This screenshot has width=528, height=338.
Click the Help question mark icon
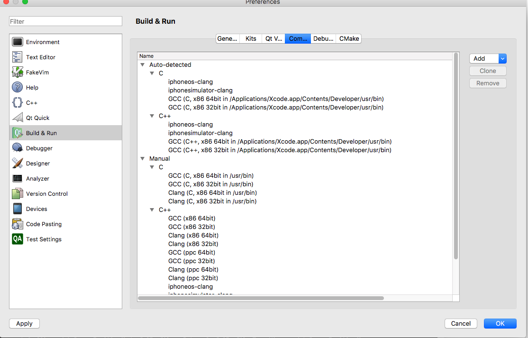(18, 88)
